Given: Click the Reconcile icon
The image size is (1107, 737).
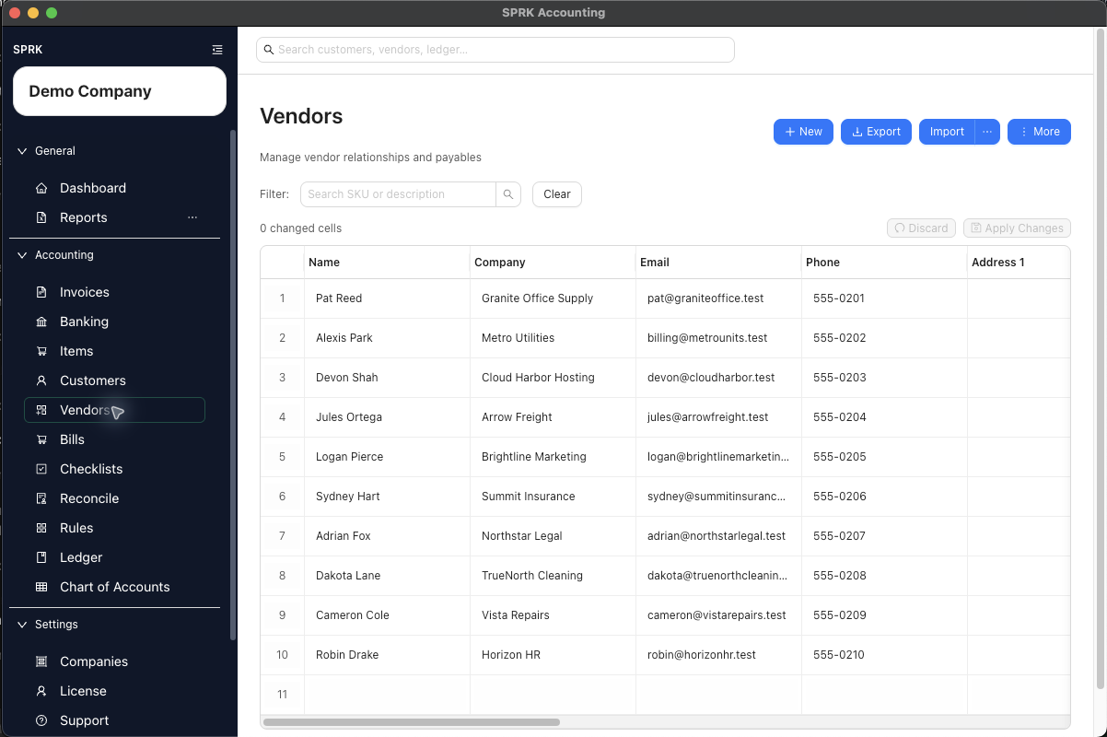Looking at the screenshot, I should pos(41,498).
